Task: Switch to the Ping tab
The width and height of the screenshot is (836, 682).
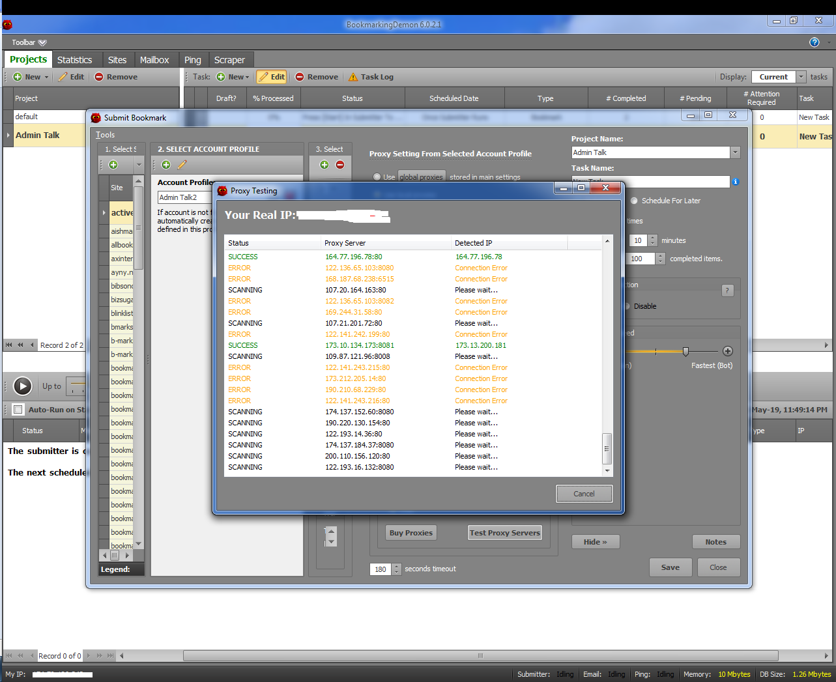Action: click(x=193, y=60)
